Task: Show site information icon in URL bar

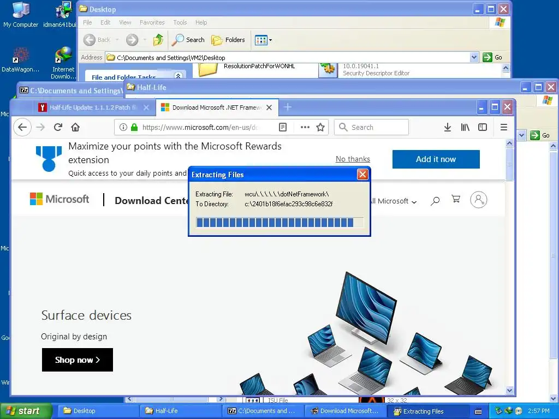Action: coord(123,127)
